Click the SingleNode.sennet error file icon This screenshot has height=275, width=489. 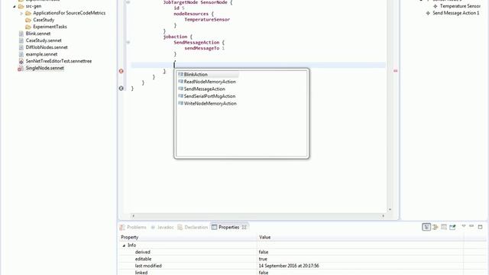pyautogui.click(x=21, y=68)
